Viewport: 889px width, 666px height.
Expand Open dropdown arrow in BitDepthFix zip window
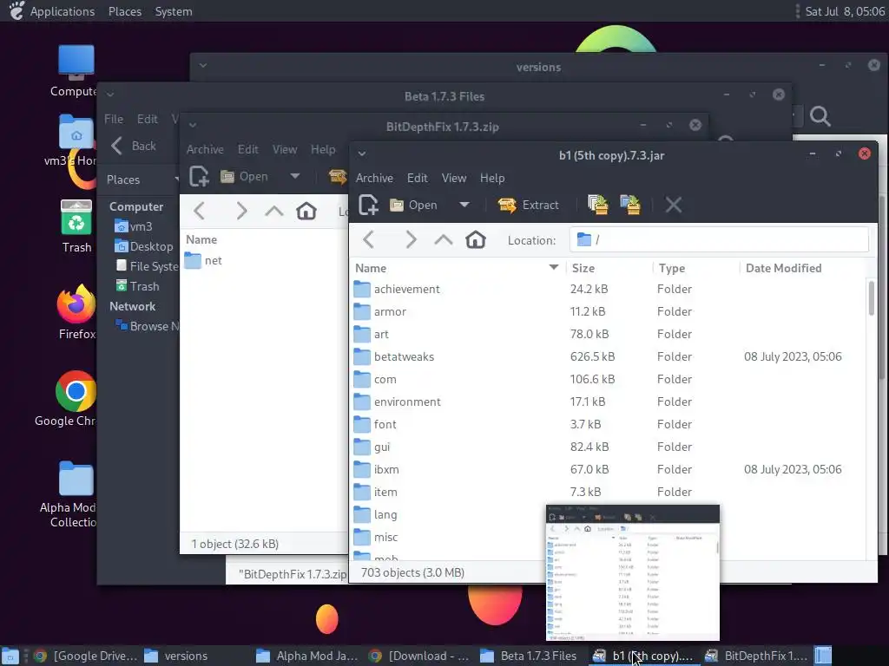[295, 176]
